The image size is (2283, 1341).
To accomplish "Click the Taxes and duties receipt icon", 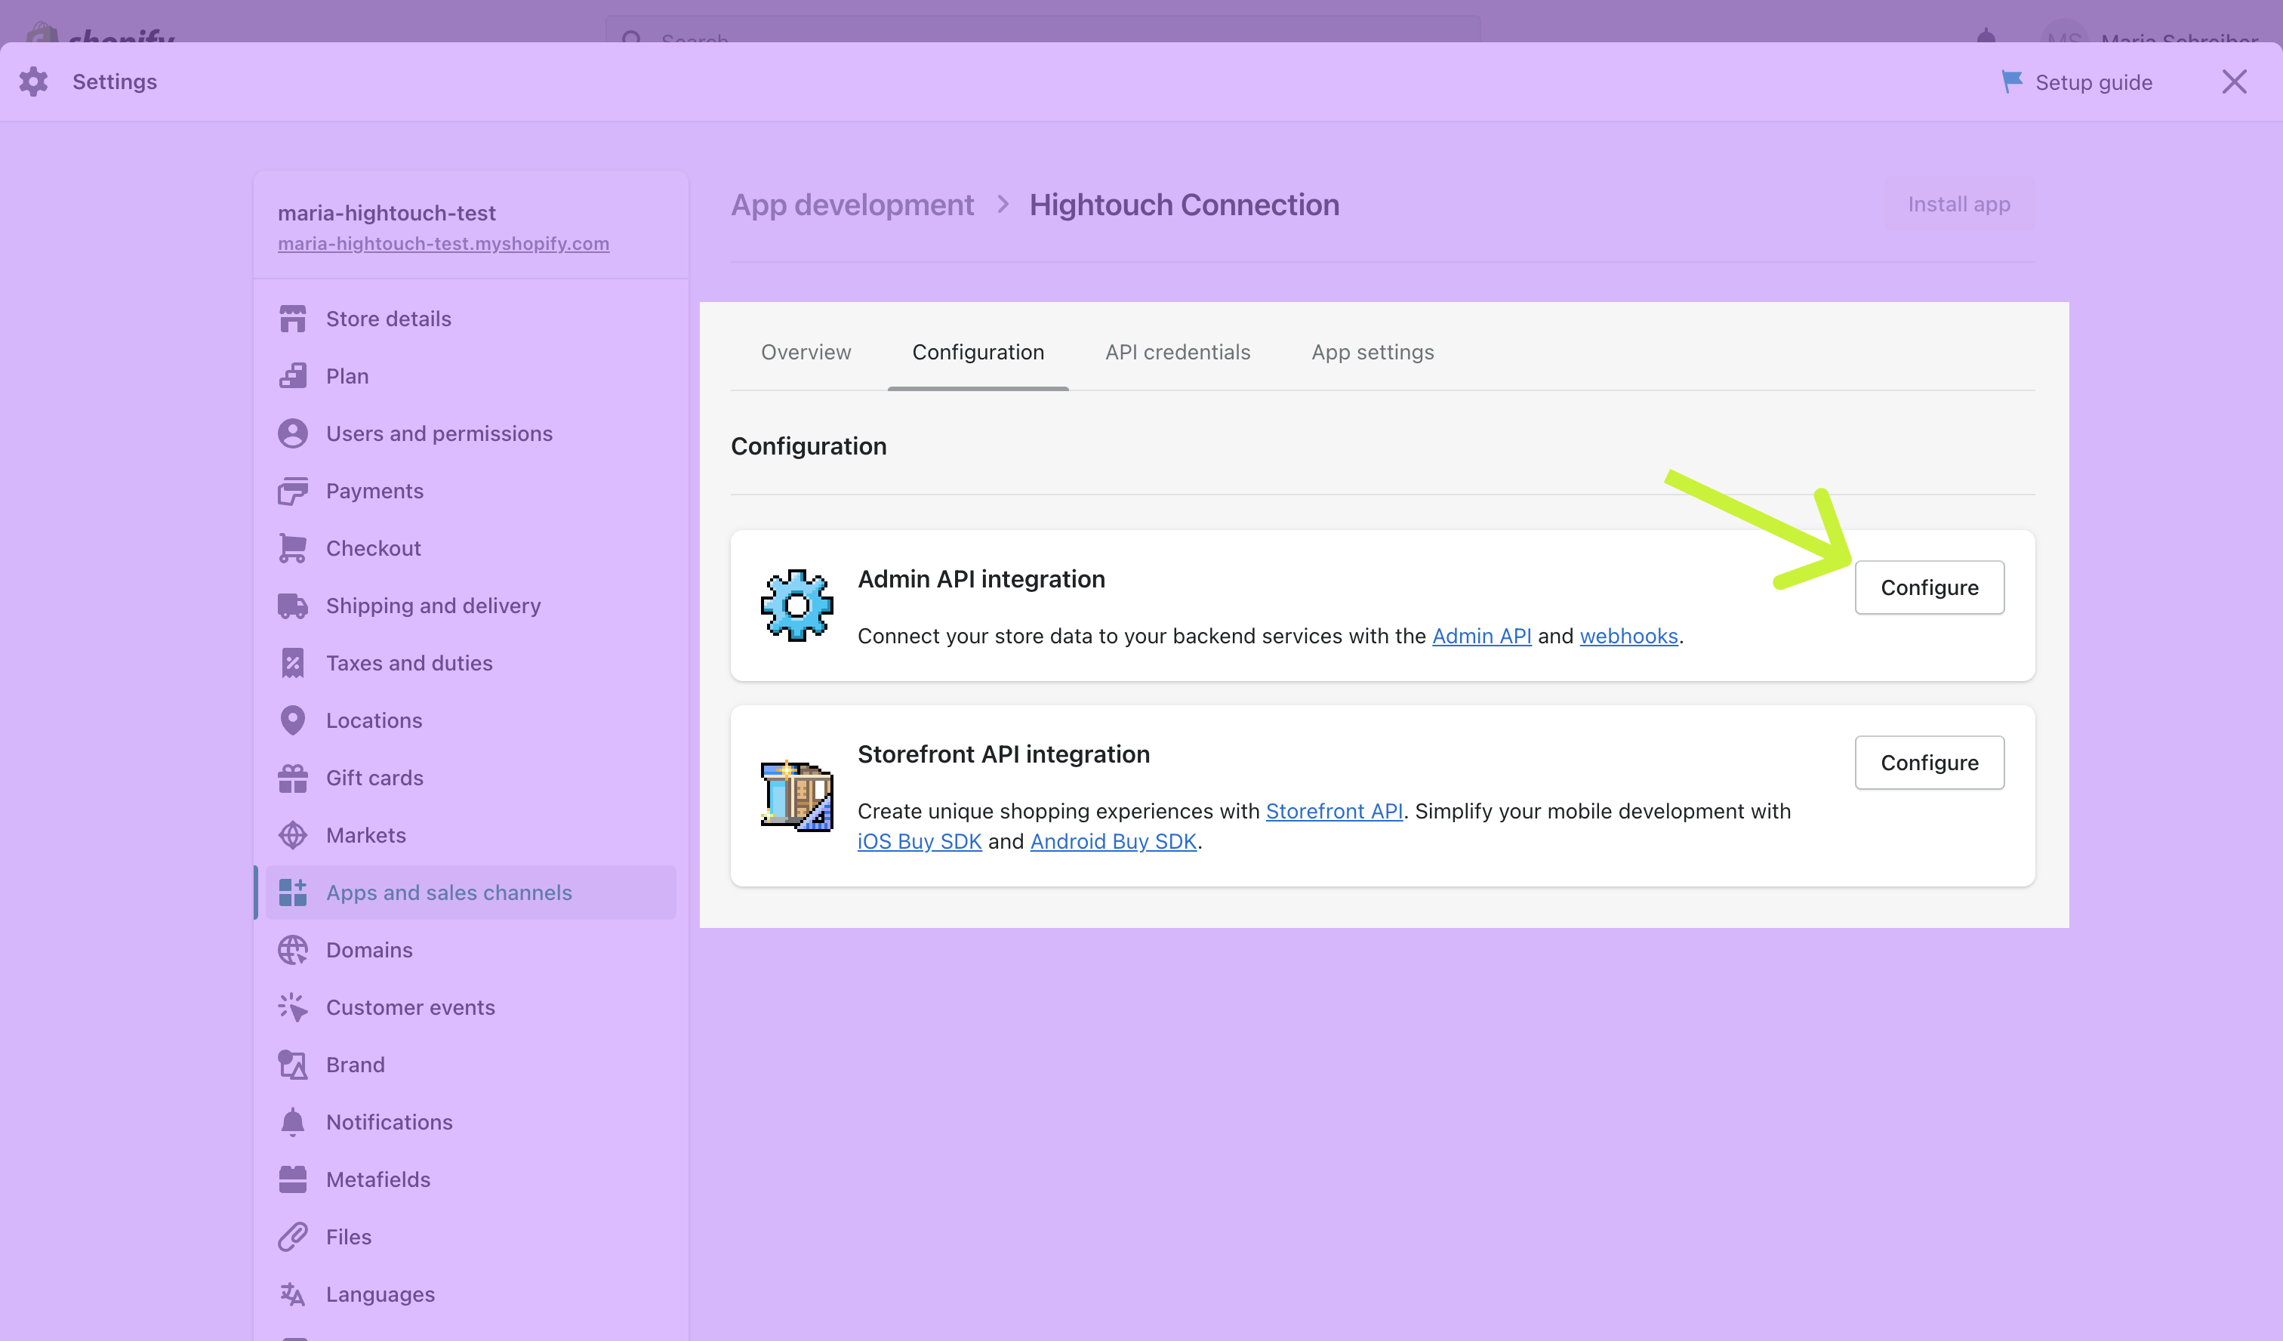I will click(293, 663).
